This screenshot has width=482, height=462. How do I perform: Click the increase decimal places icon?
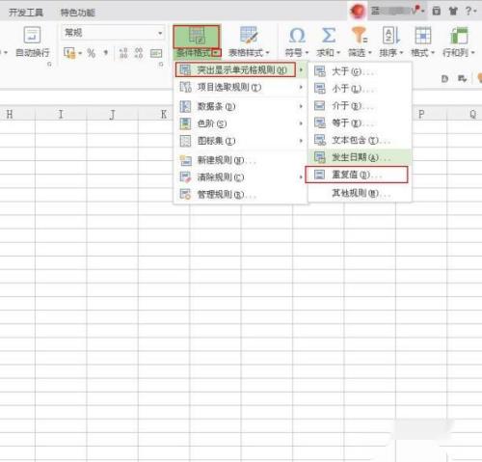(x=123, y=53)
